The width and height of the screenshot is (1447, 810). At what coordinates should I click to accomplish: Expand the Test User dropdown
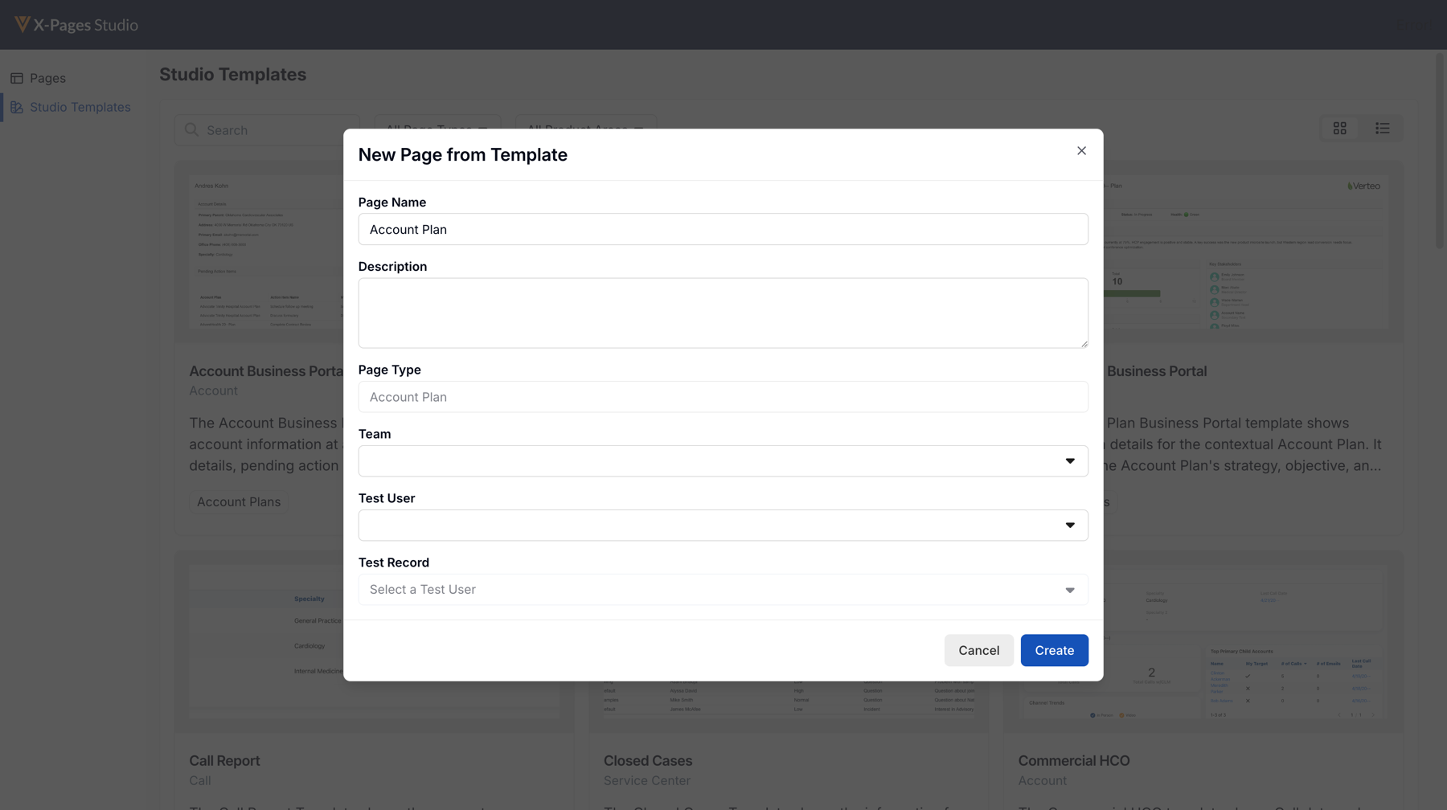click(x=1069, y=526)
